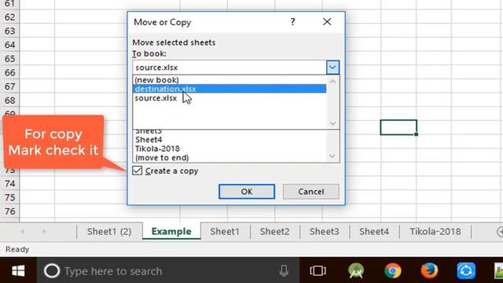Viewport: 503px width, 283px height.
Task: Click down arrow of dropdown list scrollbar
Action: point(332,123)
